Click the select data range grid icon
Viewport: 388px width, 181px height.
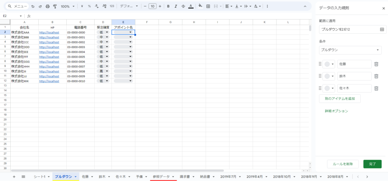[x=382, y=29]
